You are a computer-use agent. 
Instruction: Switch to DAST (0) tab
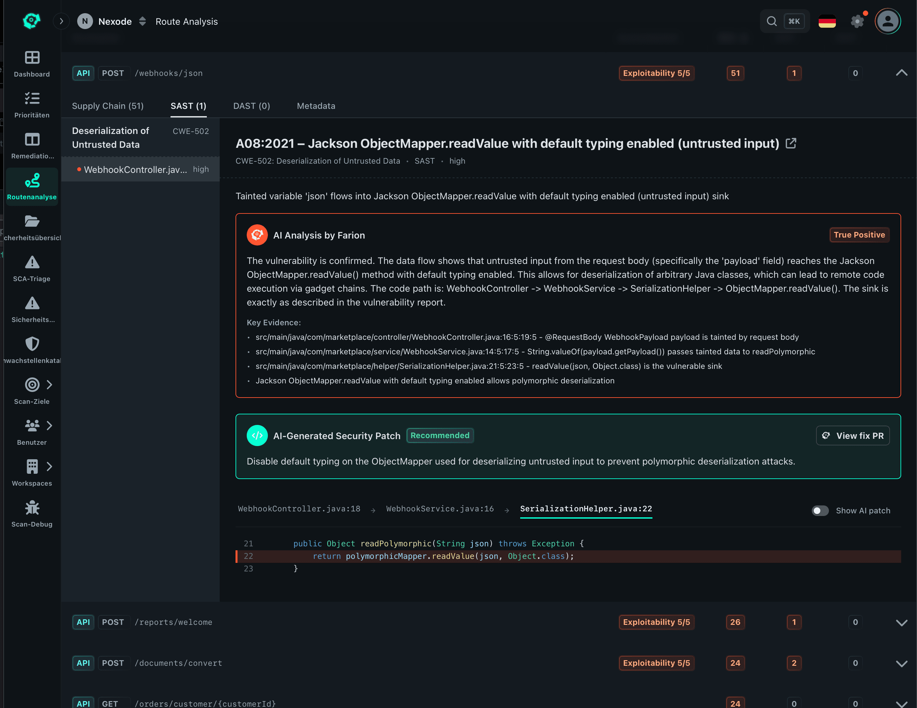[251, 106]
